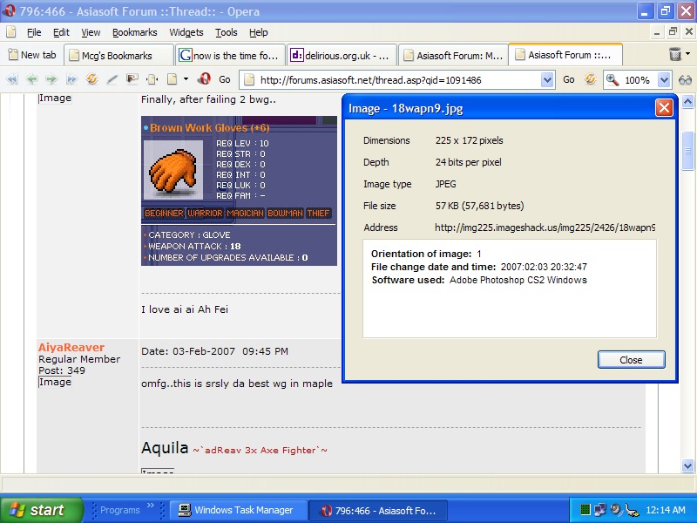This screenshot has width=697, height=523.
Task: Open the View menu
Action: click(91, 32)
